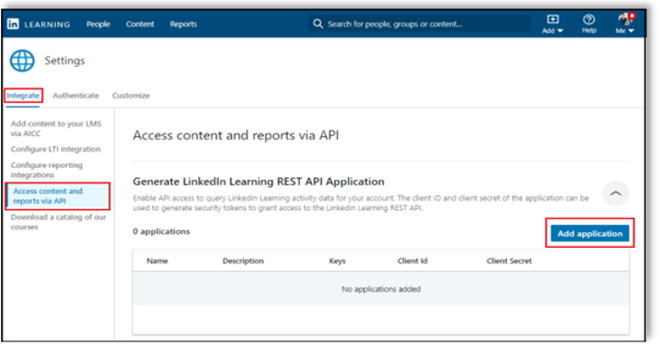
Task: Switch to the Customize tab
Action: (x=131, y=95)
